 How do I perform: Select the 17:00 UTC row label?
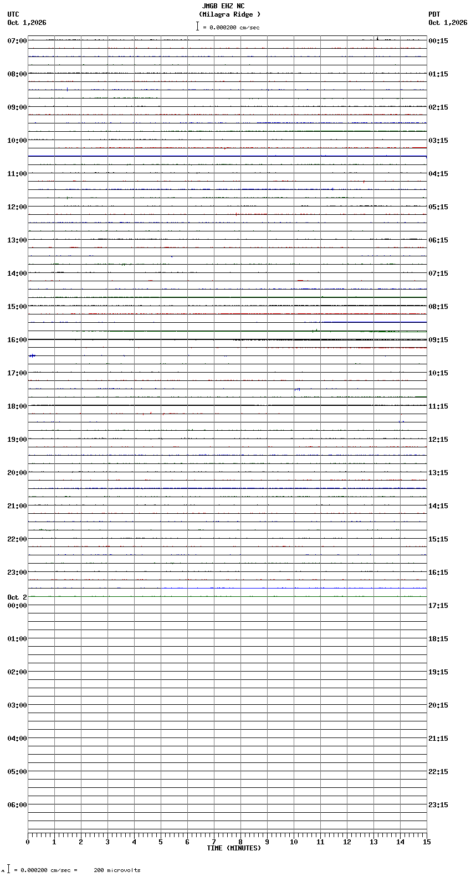point(17,373)
